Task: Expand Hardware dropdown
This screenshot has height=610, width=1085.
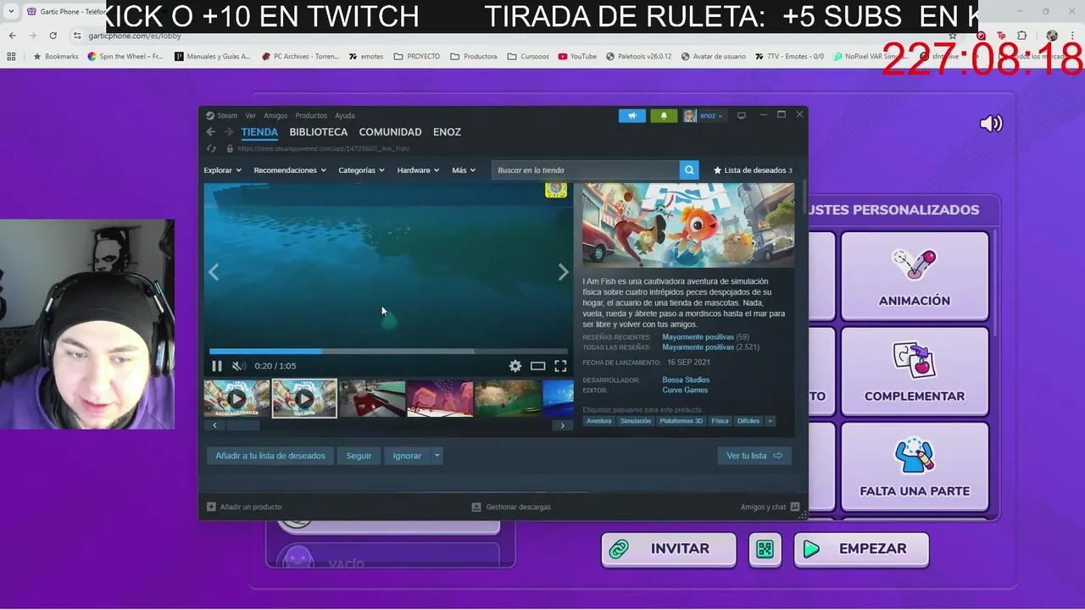Action: pos(418,170)
